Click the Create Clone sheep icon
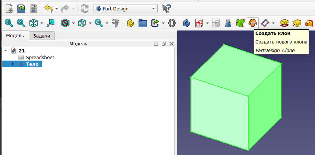315x155 pixels. [252, 23]
